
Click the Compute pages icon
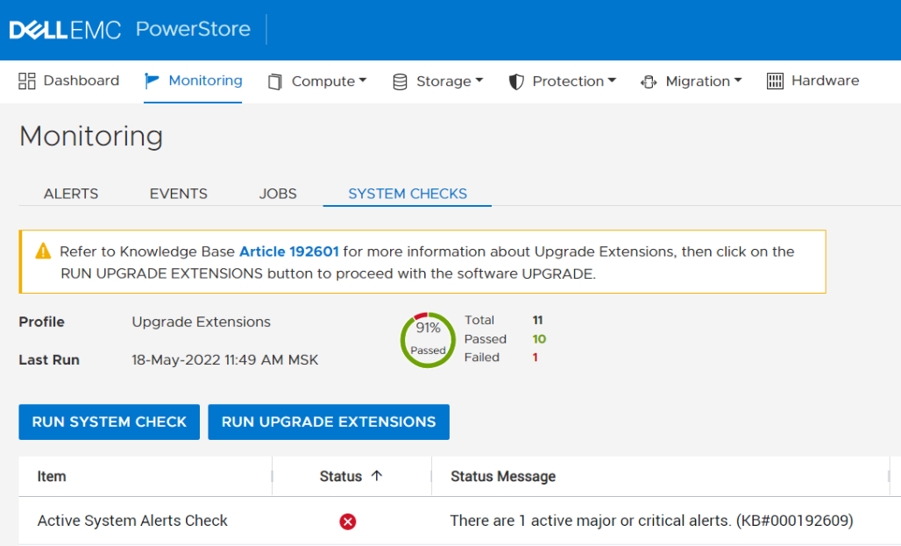point(275,82)
